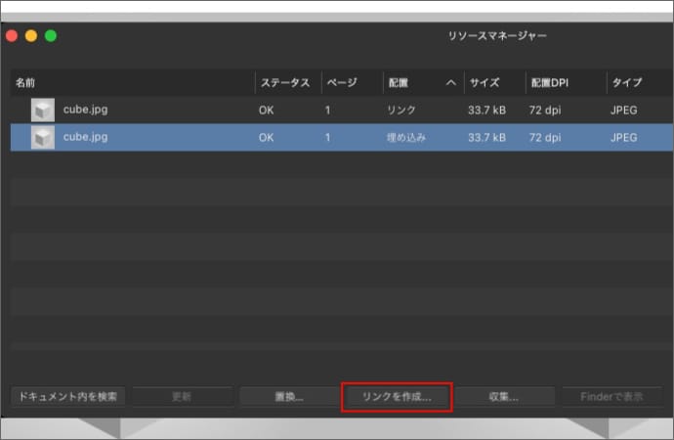This screenshot has width=674, height=440.
Task: Close the リソースマネージャー window with the red button
Action: pos(12,36)
